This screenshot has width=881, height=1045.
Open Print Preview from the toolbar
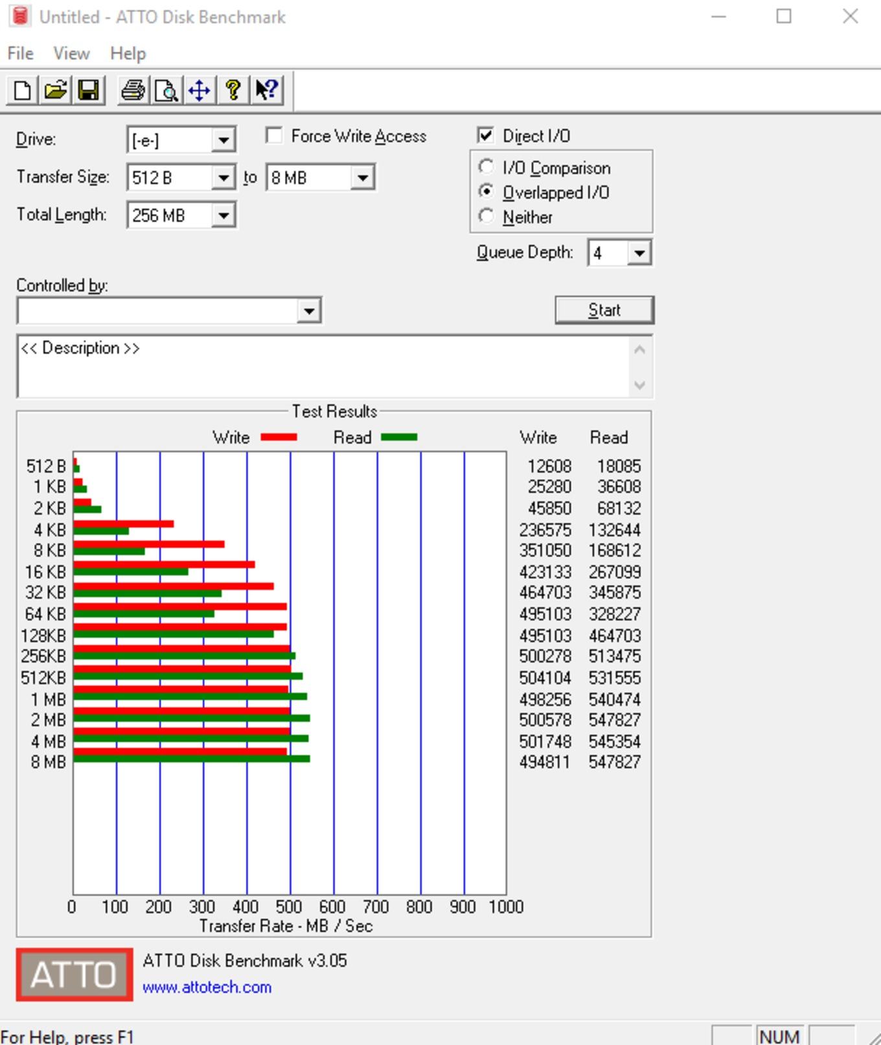point(166,90)
